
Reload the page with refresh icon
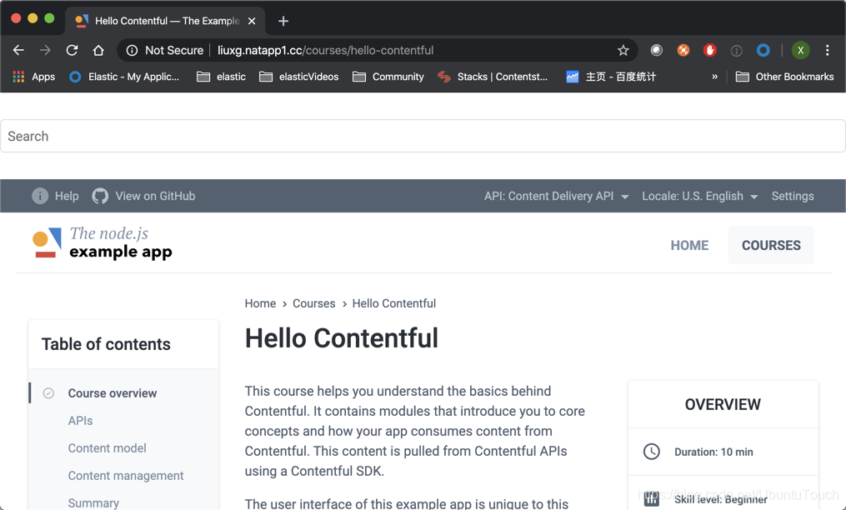[72, 50]
